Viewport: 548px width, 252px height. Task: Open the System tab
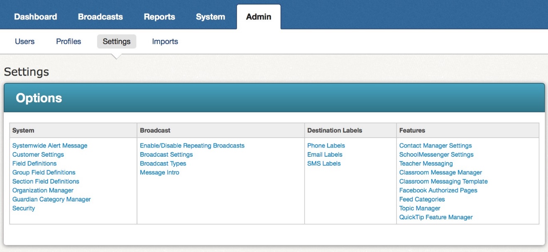[x=210, y=17]
